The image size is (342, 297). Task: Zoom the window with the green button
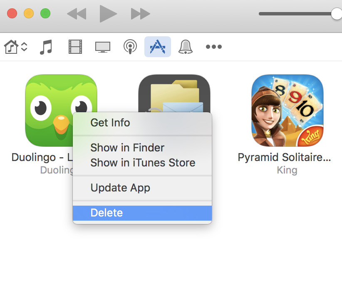[45, 13]
